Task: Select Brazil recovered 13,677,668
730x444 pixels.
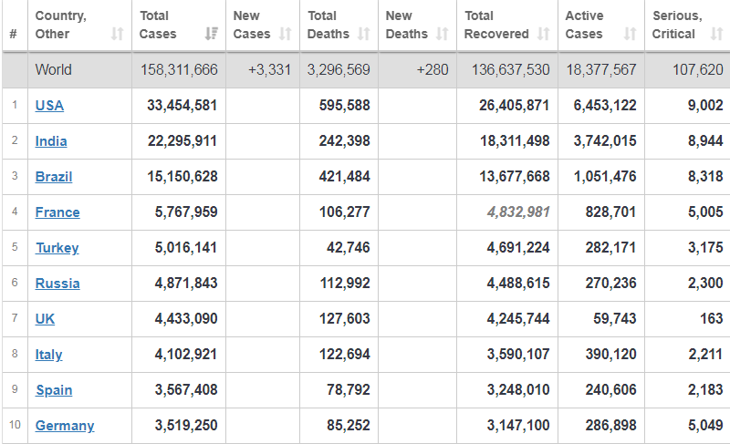Action: (515, 177)
